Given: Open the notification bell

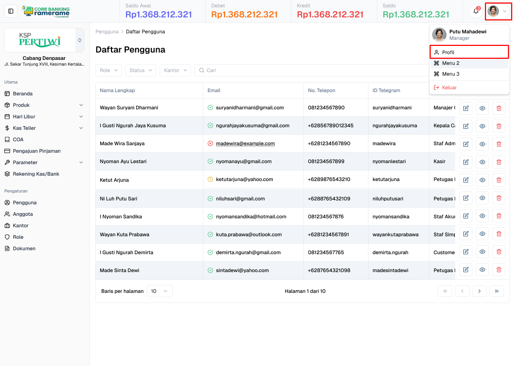Looking at the screenshot, I should [x=476, y=11].
